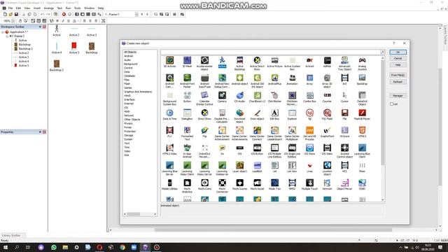This screenshot has height=252, width=448.
Task: Choose the Array object icon
Action: [x=309, y=78]
